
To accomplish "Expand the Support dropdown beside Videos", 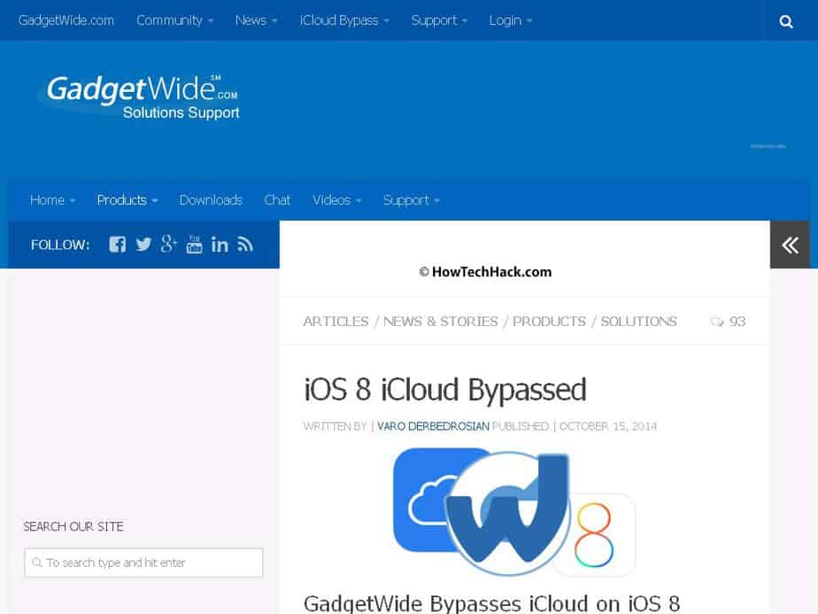I will pos(412,200).
